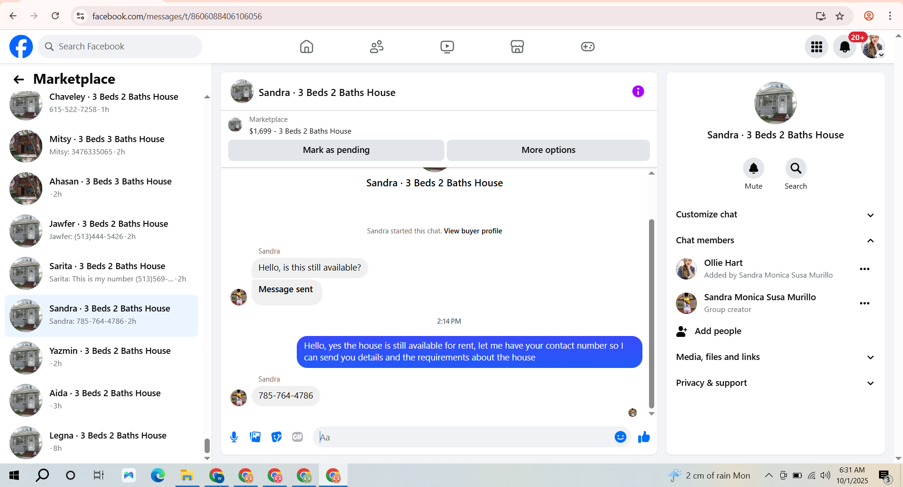The height and width of the screenshot is (487, 903).
Task: Open Ahasan's 3 Beds 3 Baths House chat
Action: tap(101, 188)
